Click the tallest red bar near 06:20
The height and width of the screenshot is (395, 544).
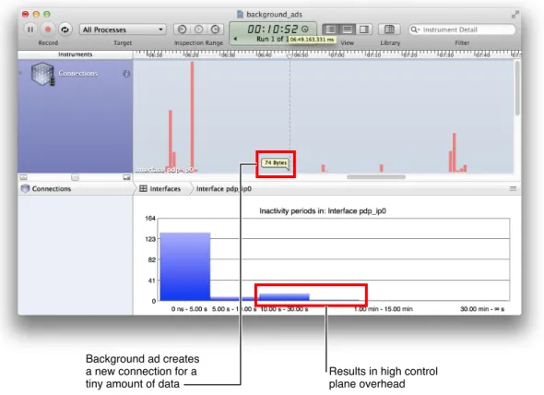(x=192, y=116)
